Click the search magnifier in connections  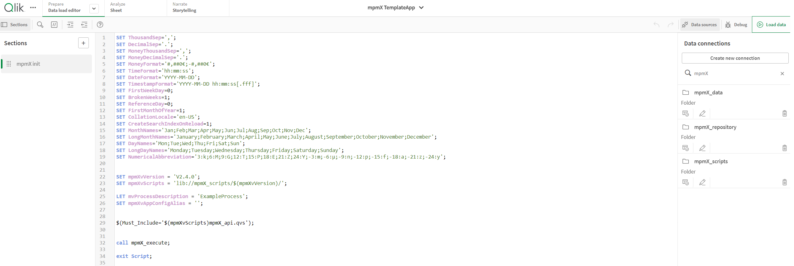click(x=688, y=73)
